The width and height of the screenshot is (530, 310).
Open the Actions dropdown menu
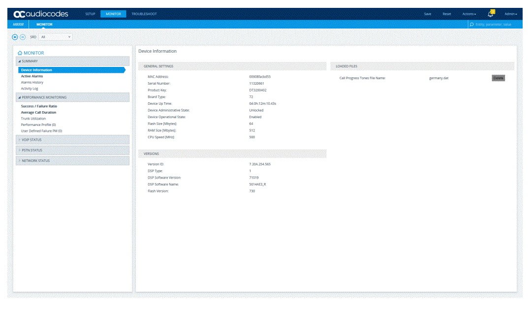click(469, 14)
